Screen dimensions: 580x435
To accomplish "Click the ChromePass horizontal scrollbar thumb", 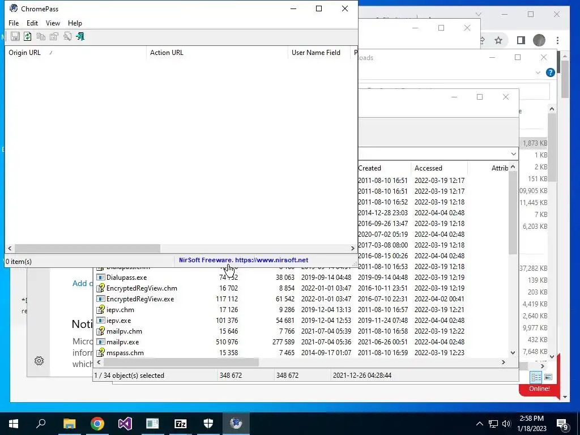I will click(x=87, y=248).
